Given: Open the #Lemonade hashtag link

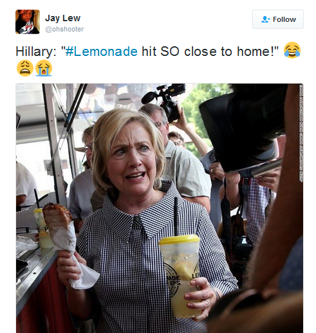Looking at the screenshot, I should click(x=101, y=51).
